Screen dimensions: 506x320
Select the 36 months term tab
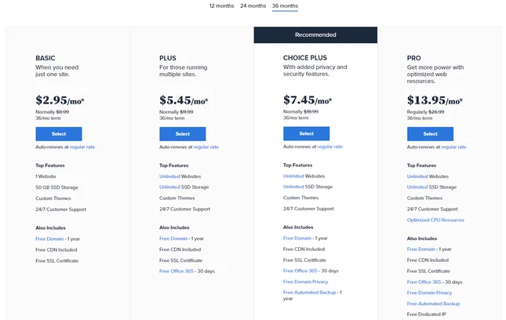285,5
